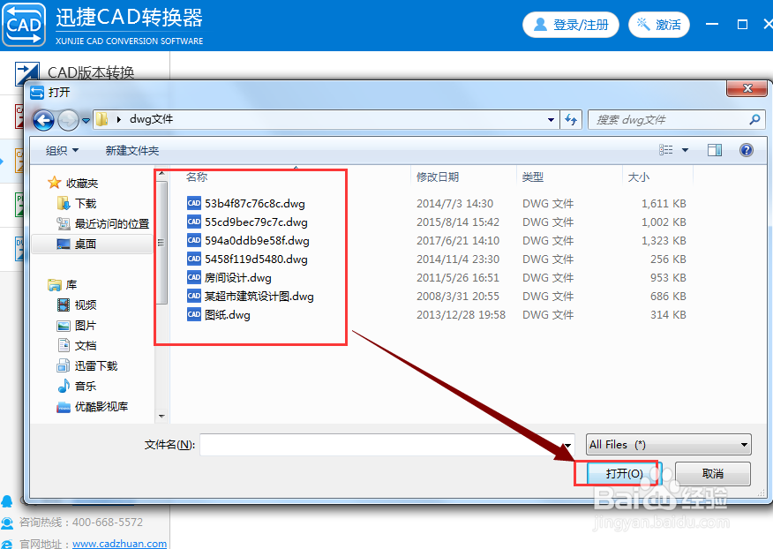Select the CAD版本转换 icon in the sidebar
Viewport: 773px width, 549px height.
(x=28, y=72)
